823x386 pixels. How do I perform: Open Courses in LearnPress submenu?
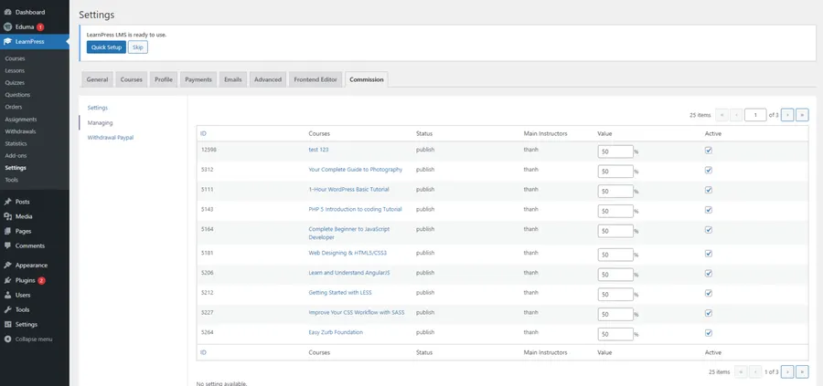(15, 58)
